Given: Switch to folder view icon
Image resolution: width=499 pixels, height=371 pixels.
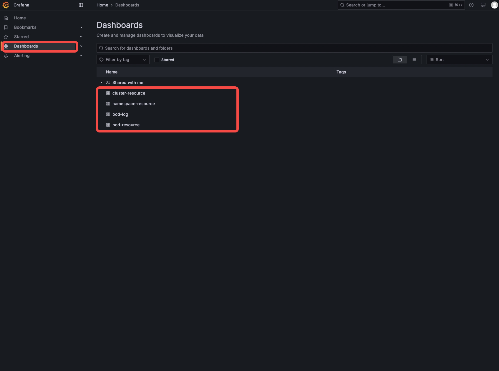Looking at the screenshot, I should [x=400, y=60].
